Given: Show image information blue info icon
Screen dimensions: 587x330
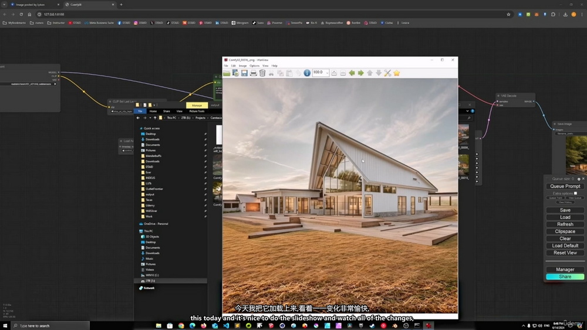Looking at the screenshot, I should pyautogui.click(x=307, y=73).
